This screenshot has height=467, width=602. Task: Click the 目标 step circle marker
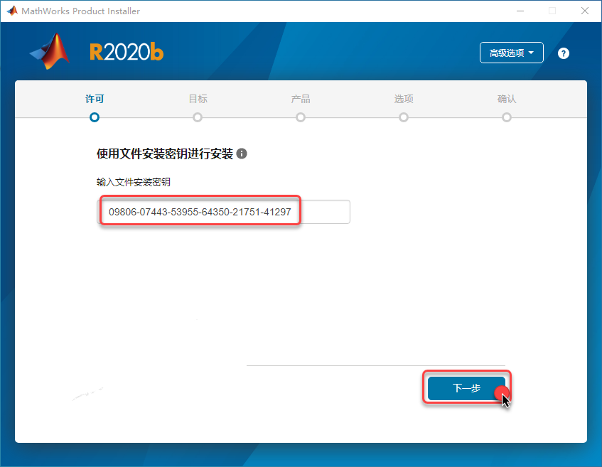[198, 117]
